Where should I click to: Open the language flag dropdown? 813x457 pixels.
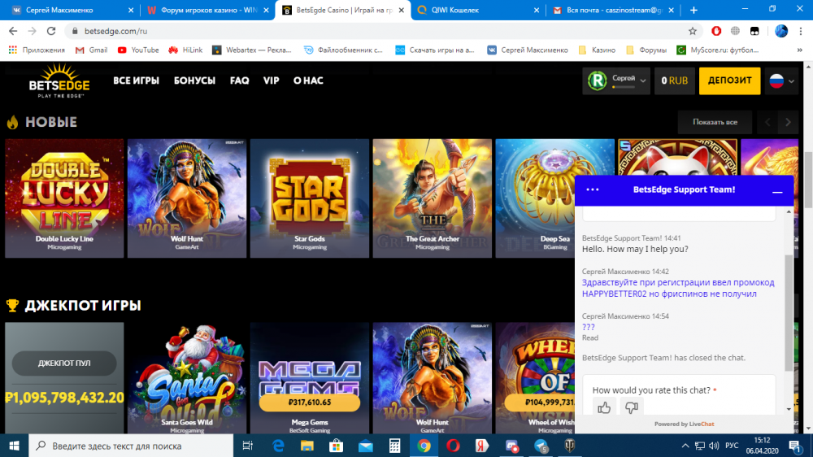(x=781, y=81)
